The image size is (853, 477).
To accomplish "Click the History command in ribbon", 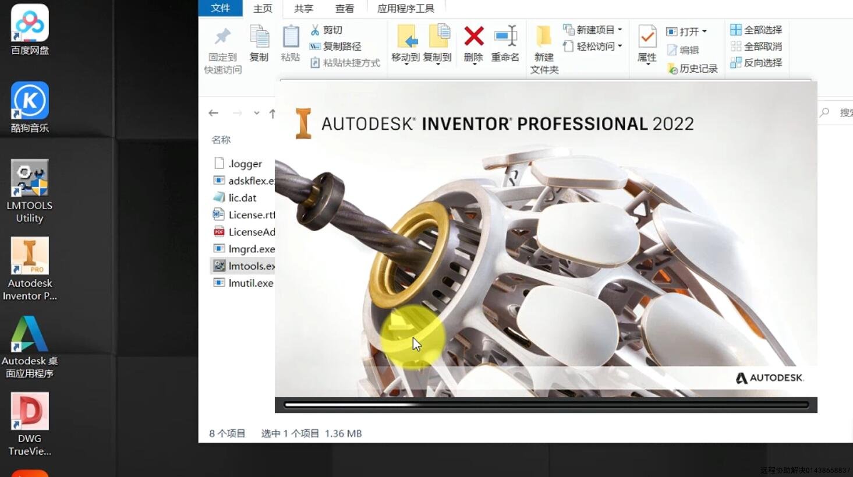I will coord(692,68).
